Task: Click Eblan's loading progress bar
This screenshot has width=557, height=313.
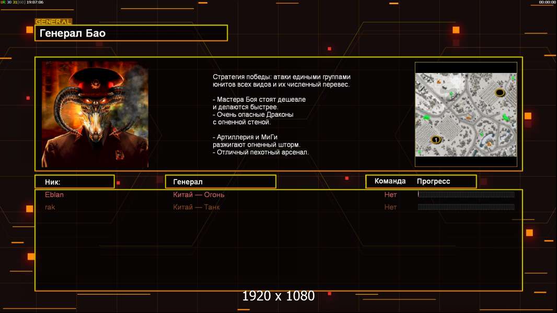Action: pyautogui.click(x=466, y=194)
